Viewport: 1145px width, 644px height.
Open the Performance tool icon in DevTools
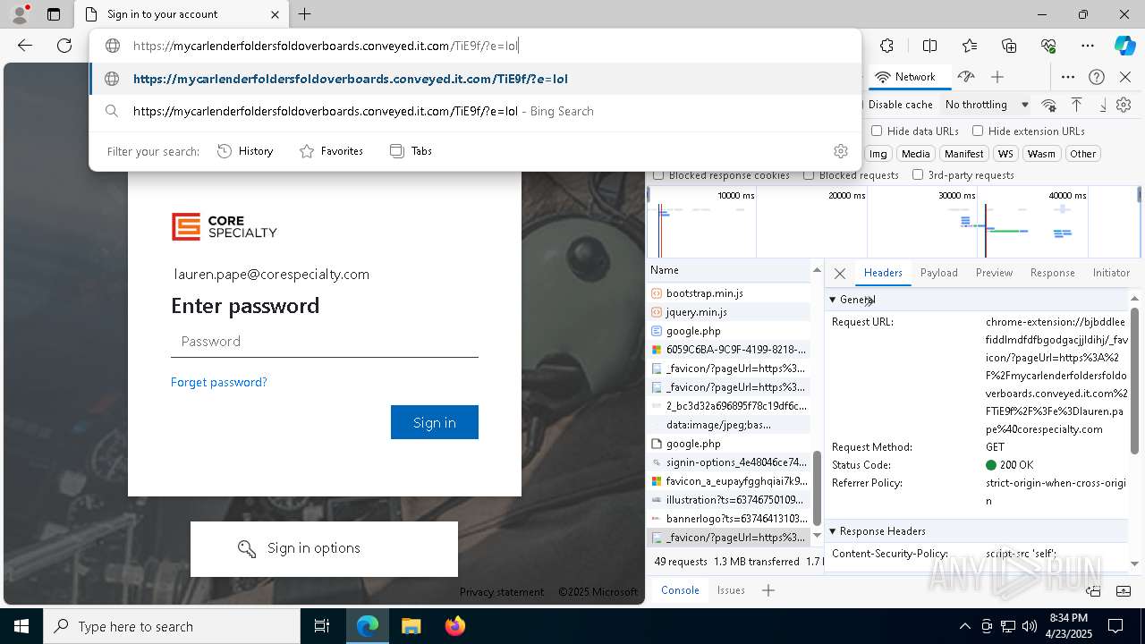[x=965, y=77]
